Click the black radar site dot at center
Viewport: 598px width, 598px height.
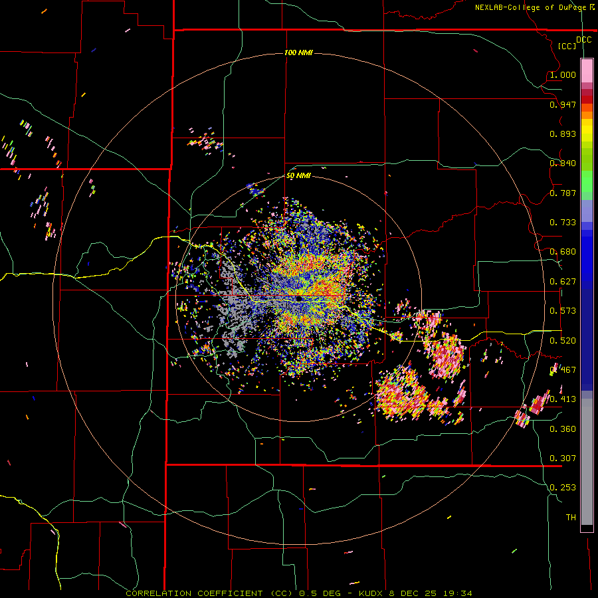coord(300,298)
